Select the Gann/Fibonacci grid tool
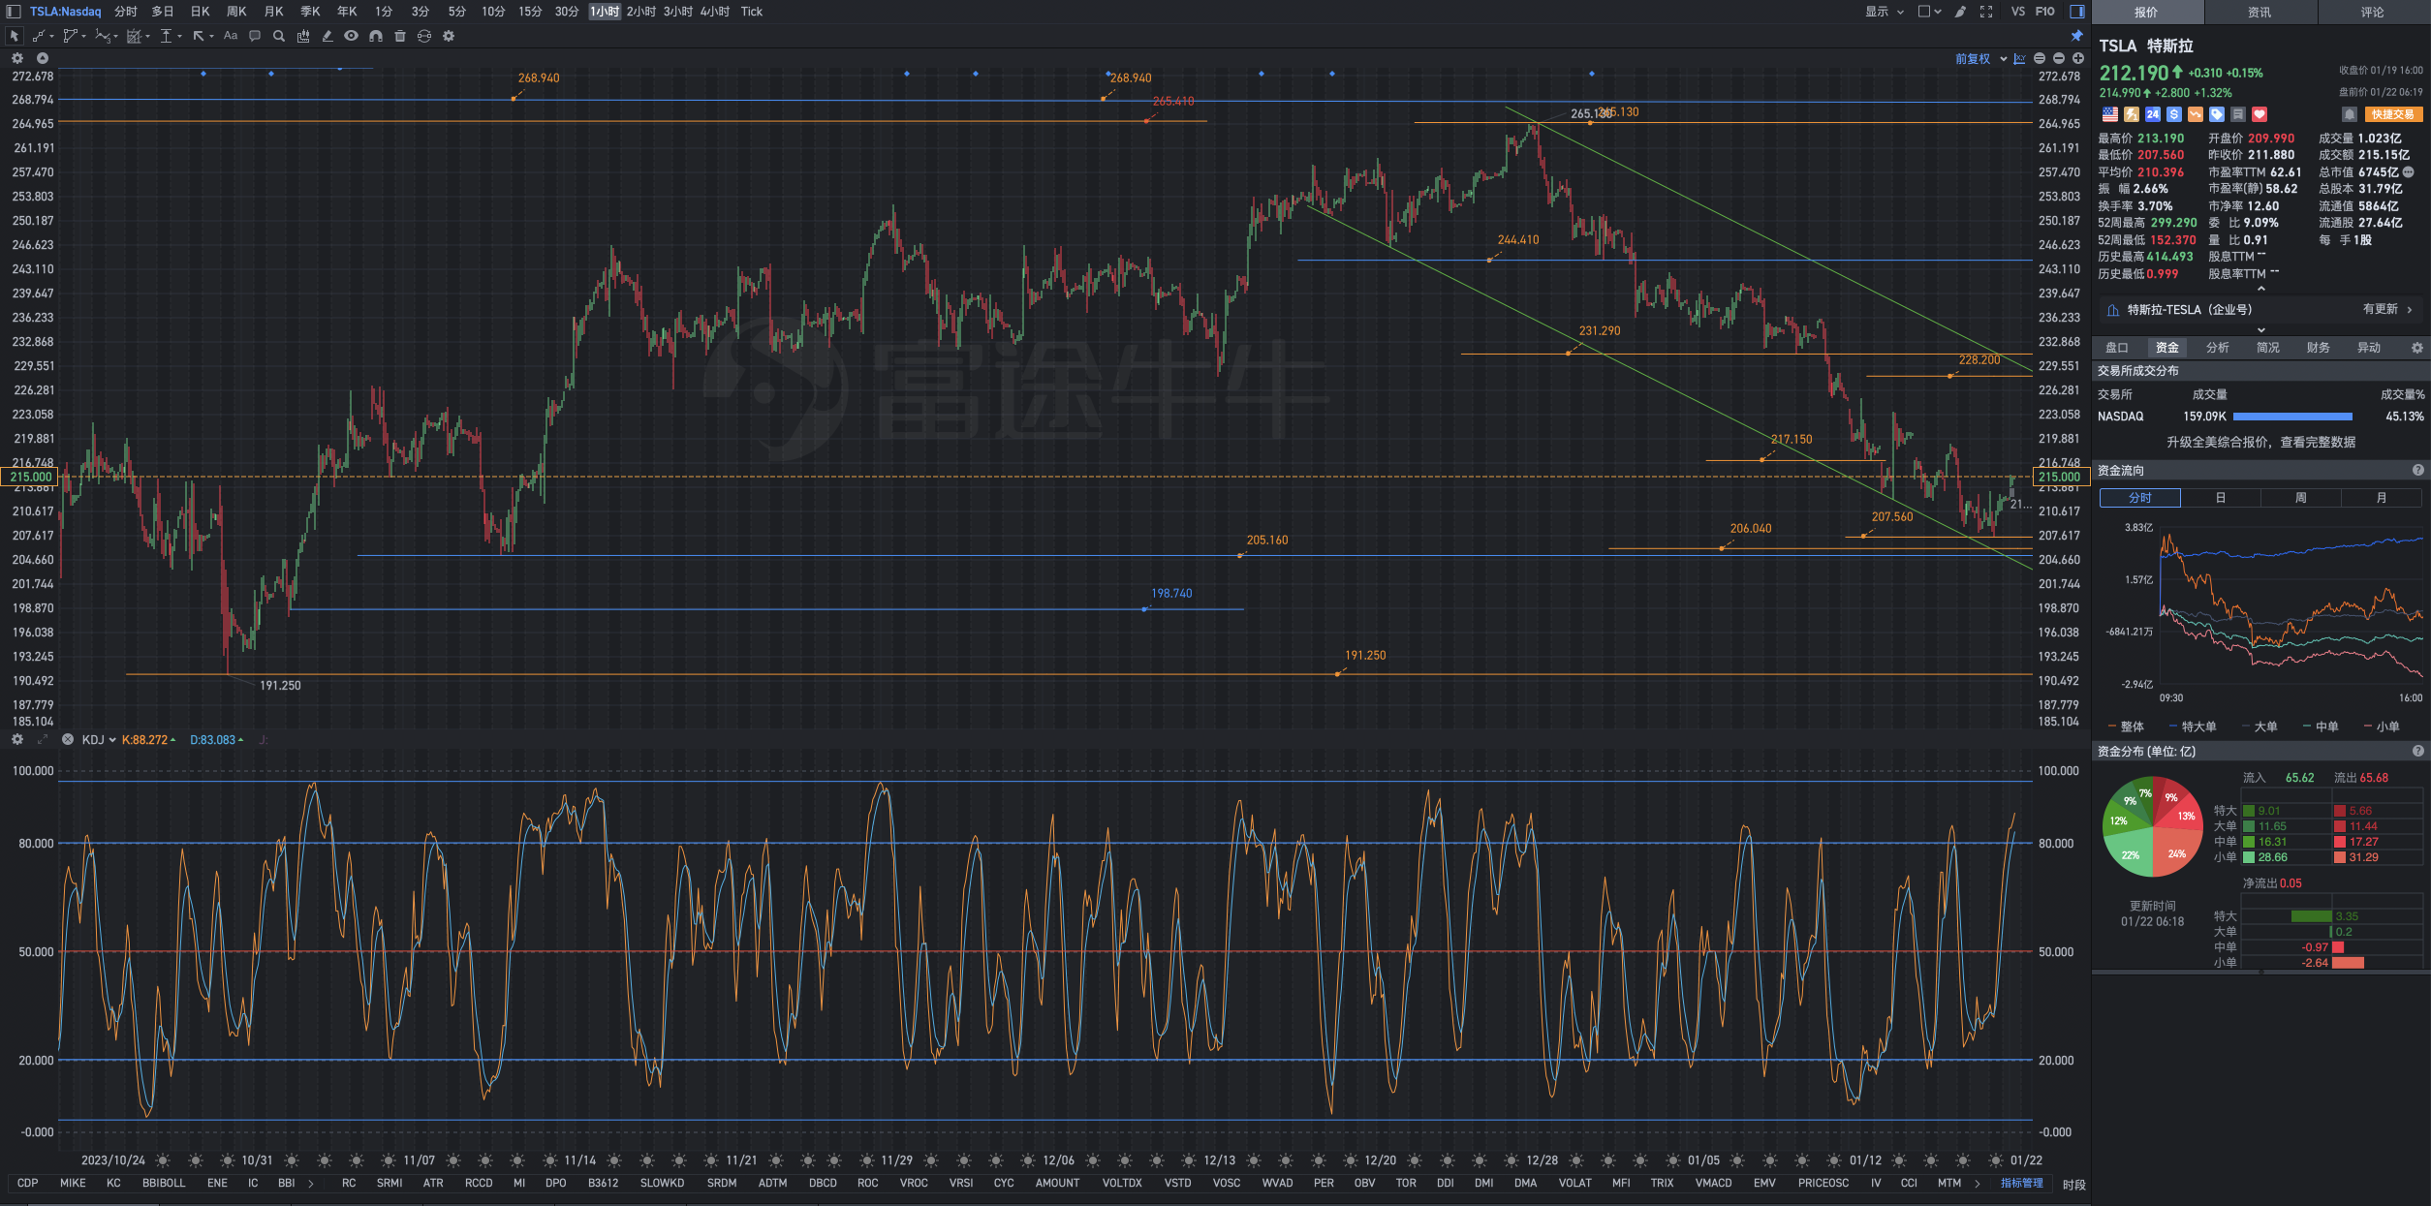Image resolution: width=2431 pixels, height=1206 pixels. point(134,36)
